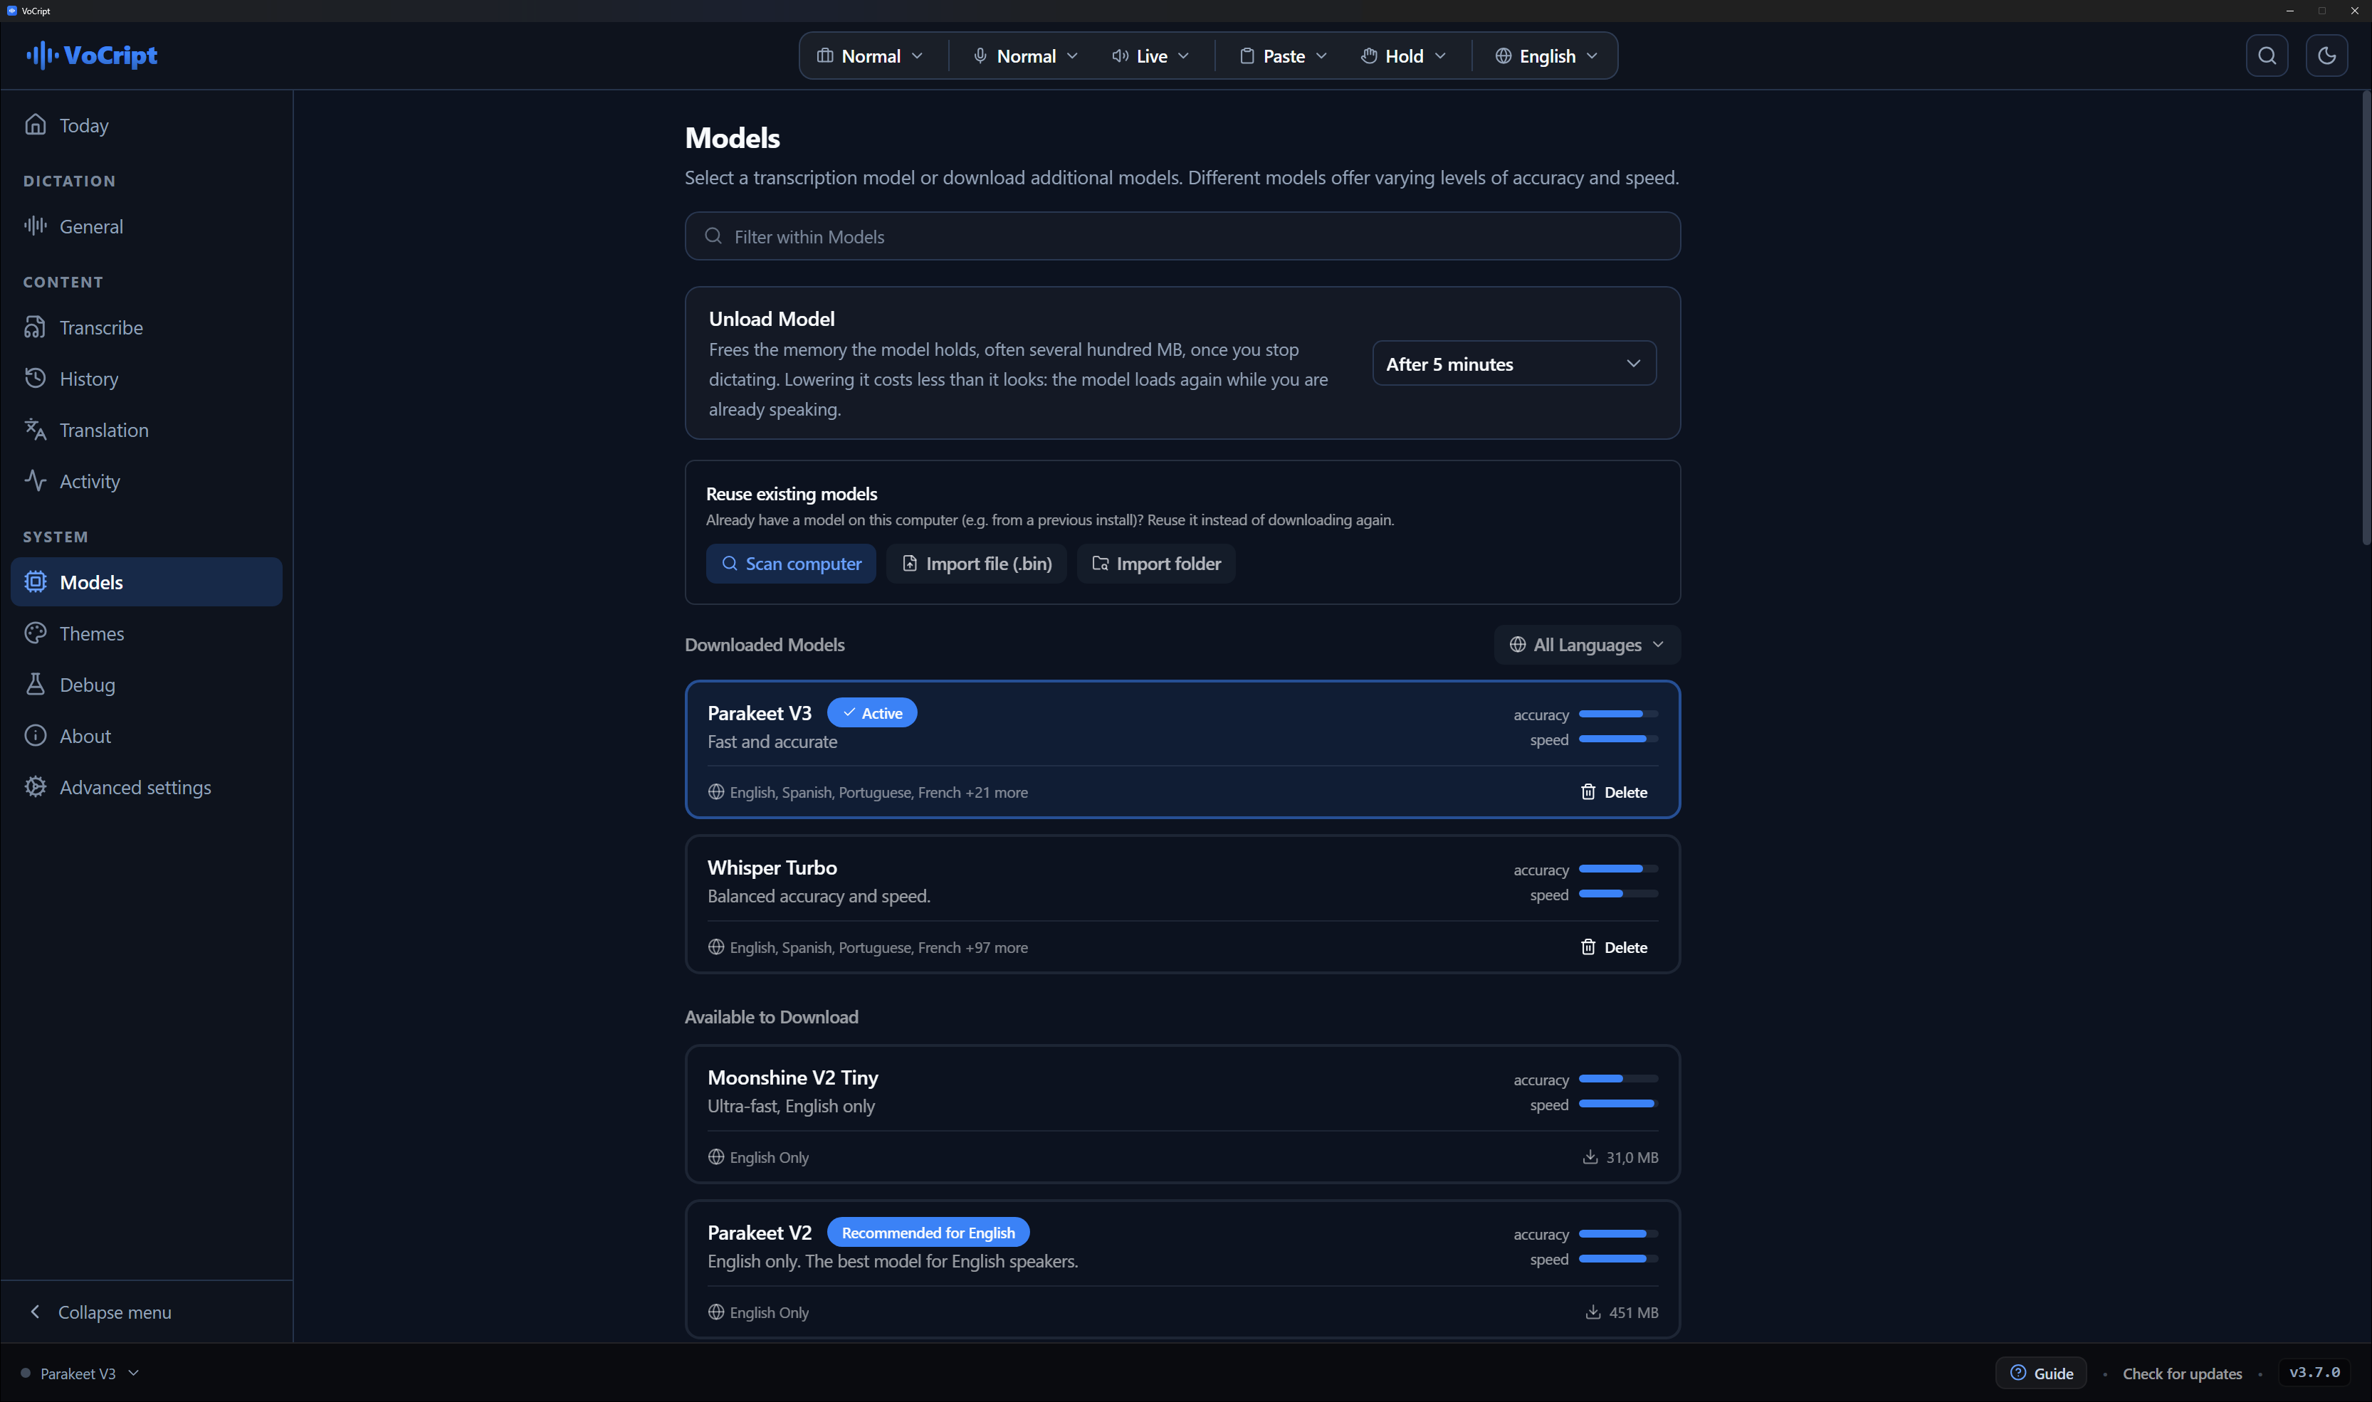Click globe icon on Parakeet V2 row
Viewport: 2372px width, 1402px height.
pos(716,1312)
